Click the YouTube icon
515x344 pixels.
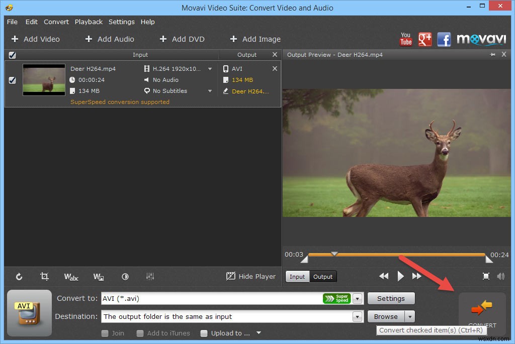[406, 39]
